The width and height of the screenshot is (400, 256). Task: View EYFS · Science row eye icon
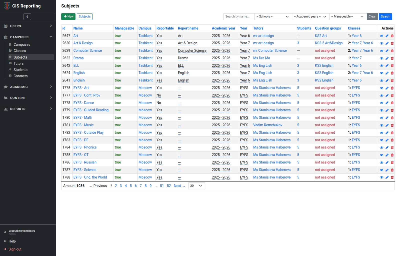[x=381, y=170]
